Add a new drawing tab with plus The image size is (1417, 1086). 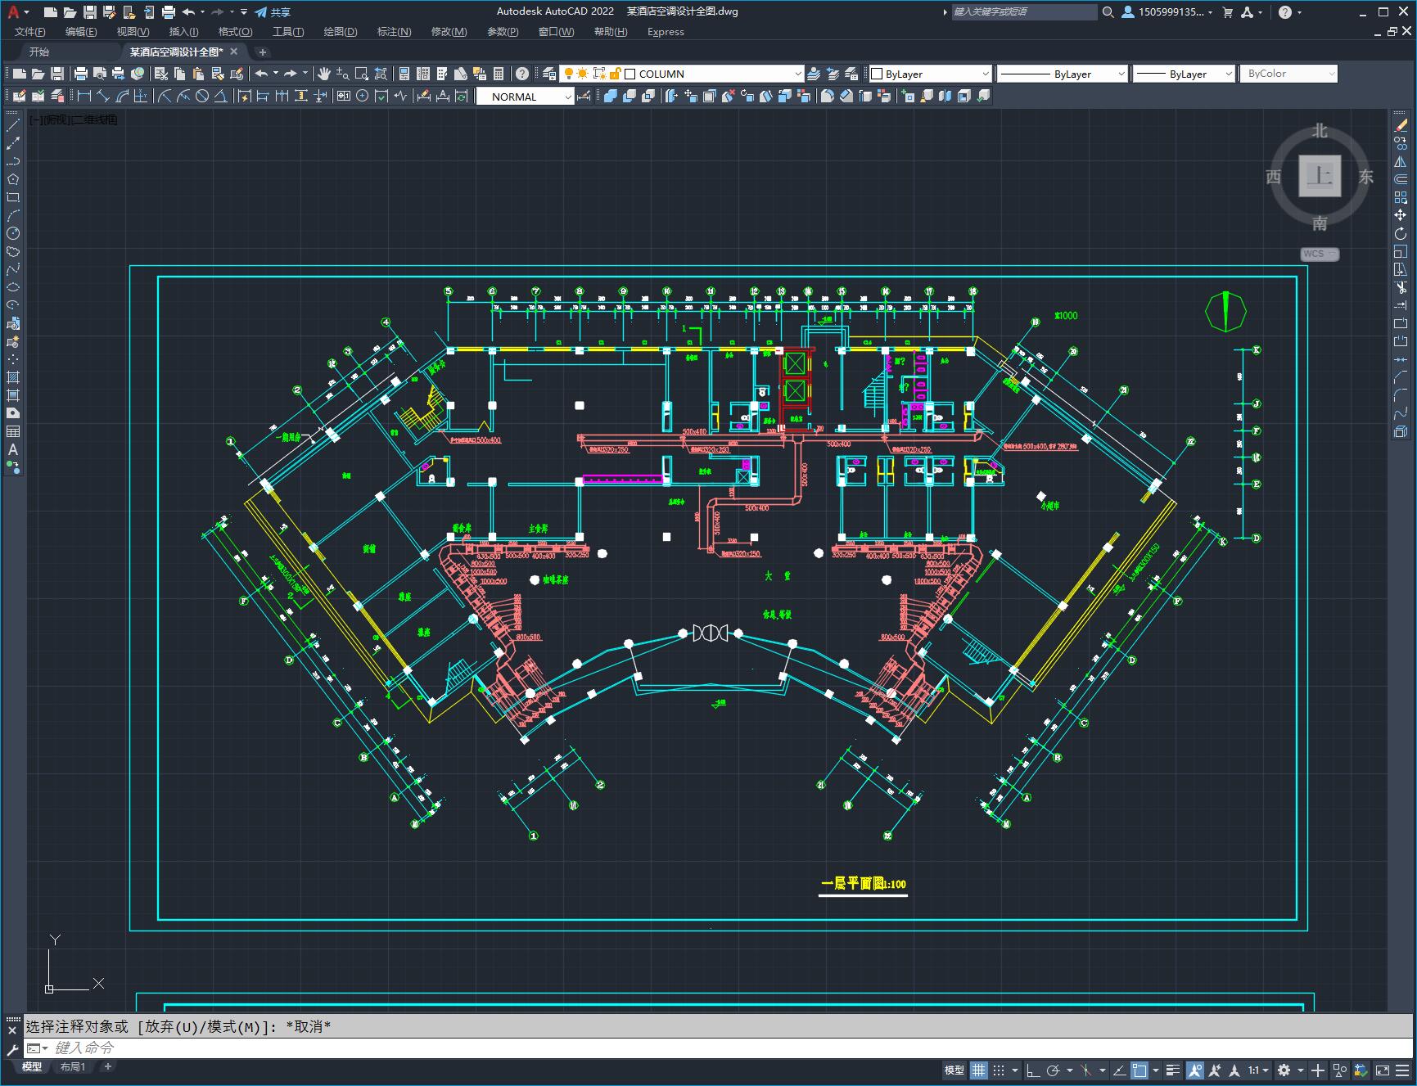point(263,52)
